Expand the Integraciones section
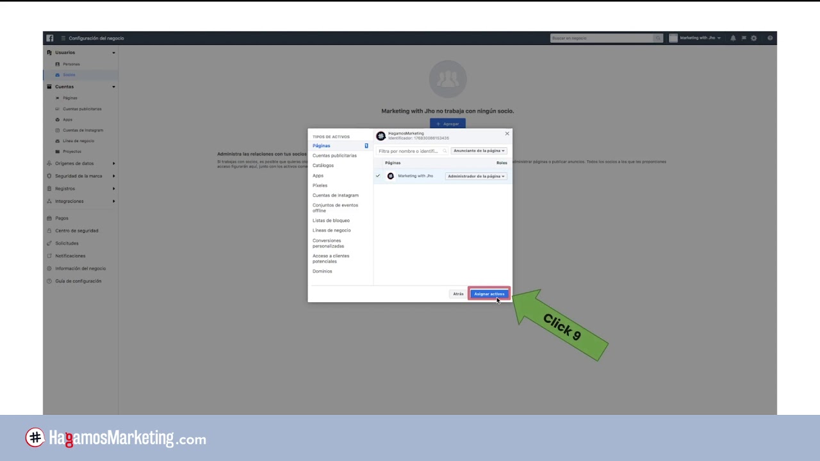 pyautogui.click(x=114, y=201)
